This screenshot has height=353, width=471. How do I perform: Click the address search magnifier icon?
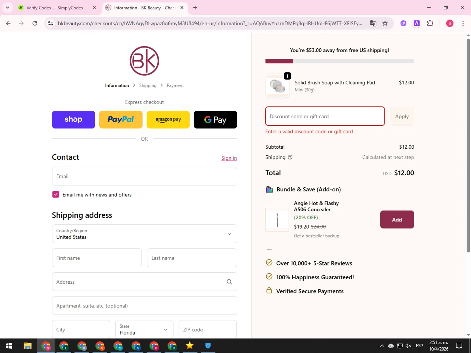(229, 282)
